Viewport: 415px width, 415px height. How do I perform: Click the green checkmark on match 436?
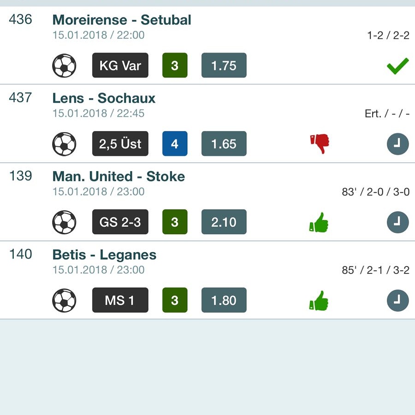coord(397,66)
